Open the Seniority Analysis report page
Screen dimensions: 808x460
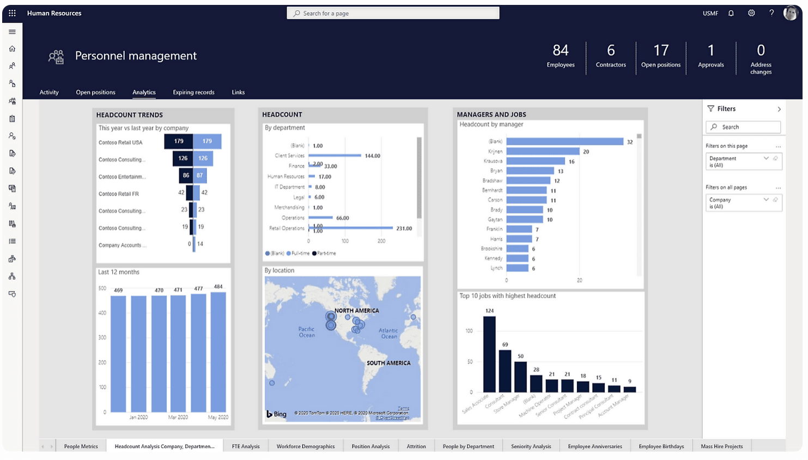pos(531,446)
